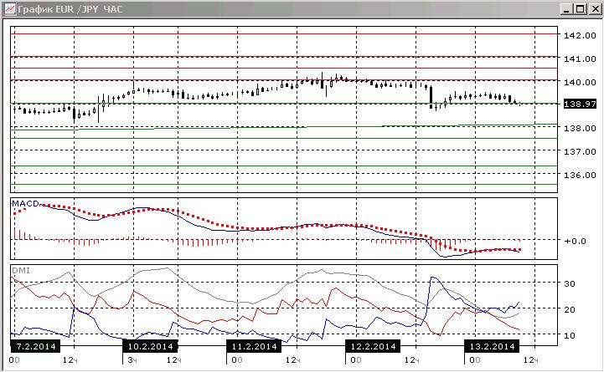Click the DMI indicator label
The height and width of the screenshot is (372, 604).
pos(21,271)
